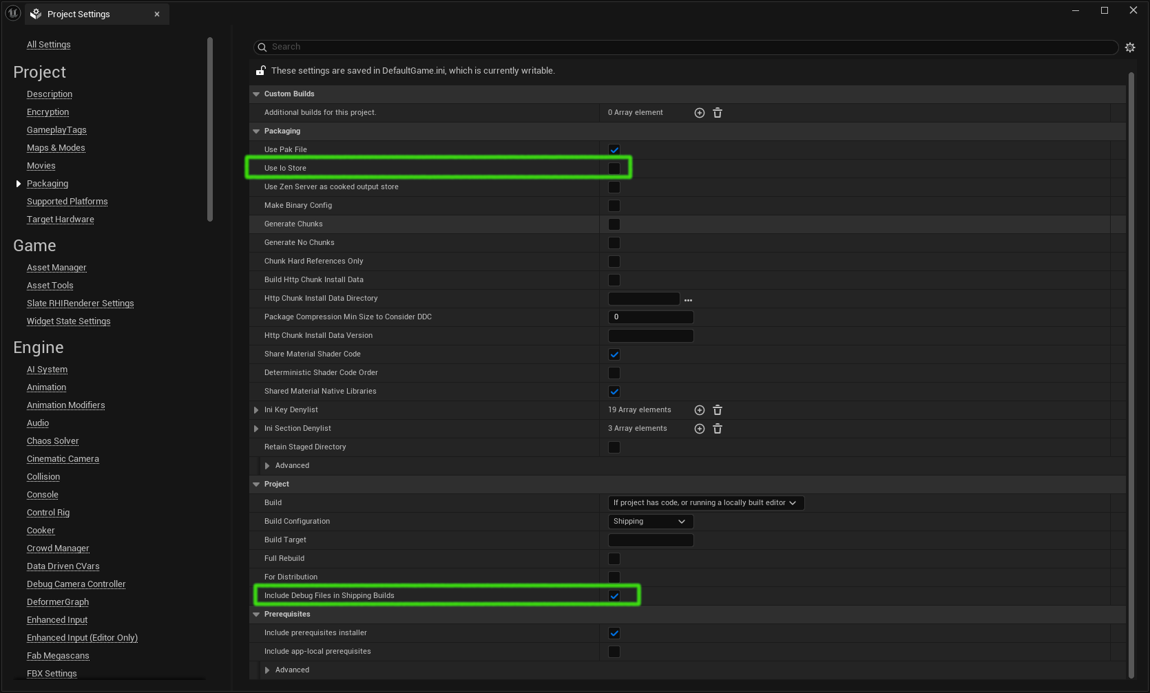Image resolution: width=1150 pixels, height=693 pixels.
Task: Click Build Target text field
Action: click(x=651, y=540)
